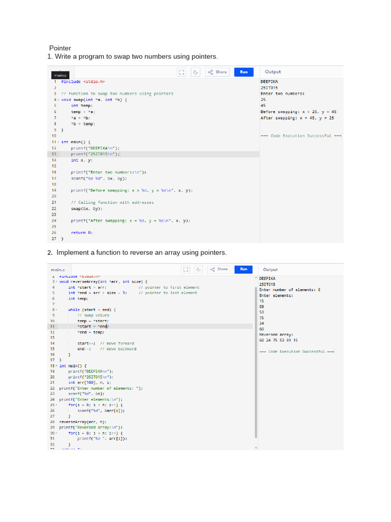
Task: Click 'reverseArray(arr, n);' at line 28
Action: pos(83,422)
